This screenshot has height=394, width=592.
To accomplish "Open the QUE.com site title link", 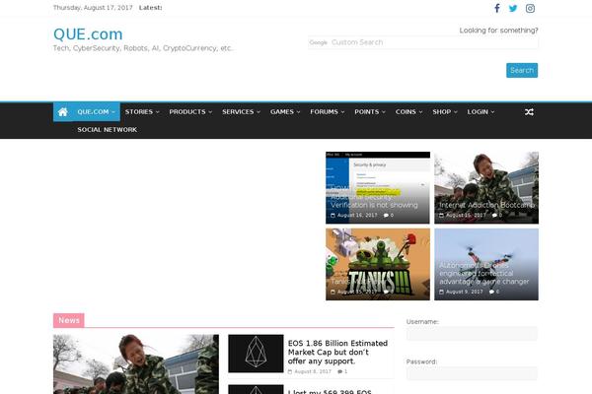I will click(88, 34).
